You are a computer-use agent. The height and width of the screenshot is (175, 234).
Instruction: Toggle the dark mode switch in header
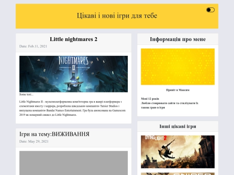pos(211,10)
